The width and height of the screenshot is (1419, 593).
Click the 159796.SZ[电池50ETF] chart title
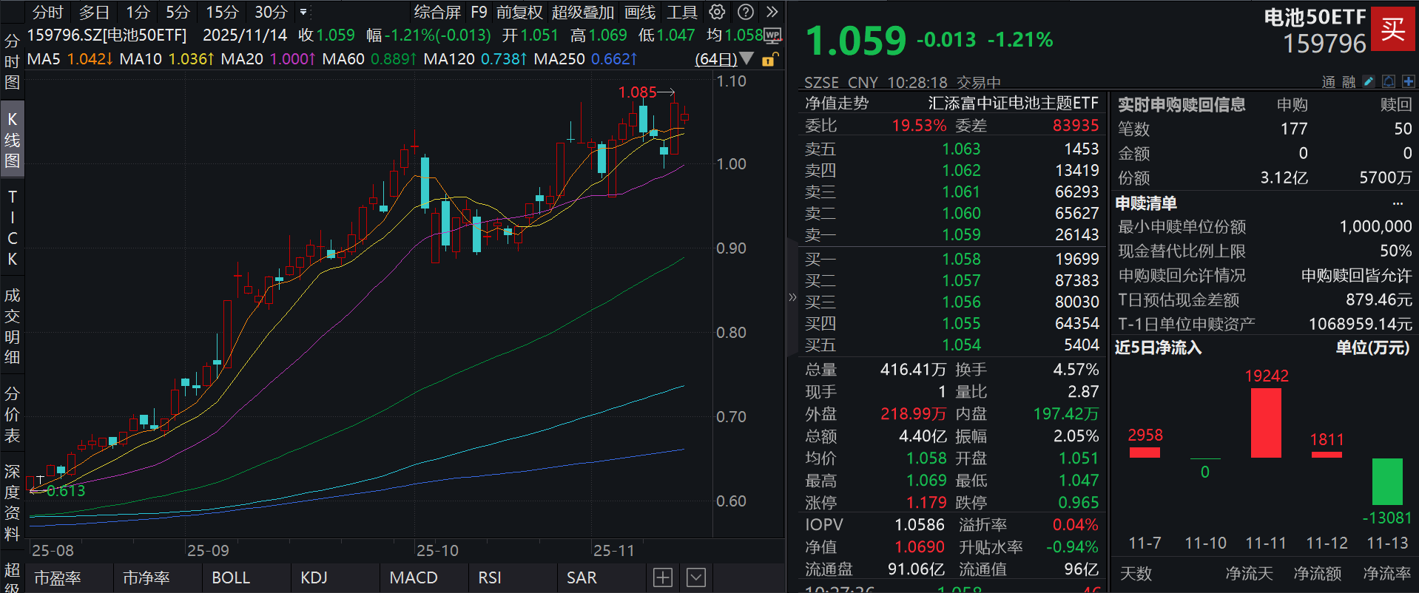point(107,35)
